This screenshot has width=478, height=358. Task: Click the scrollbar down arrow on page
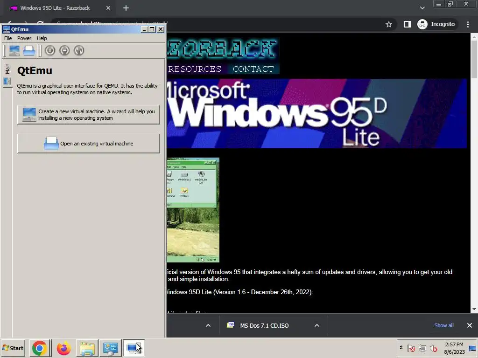pos(474,310)
